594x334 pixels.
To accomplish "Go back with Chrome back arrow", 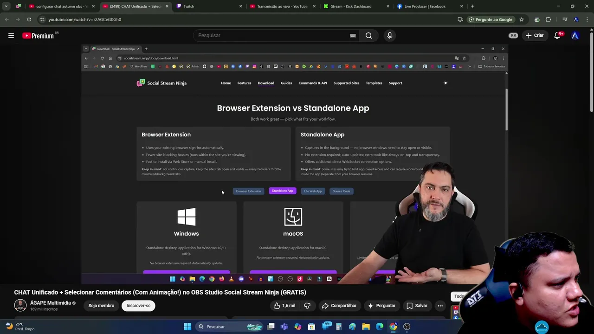I will [6, 19].
